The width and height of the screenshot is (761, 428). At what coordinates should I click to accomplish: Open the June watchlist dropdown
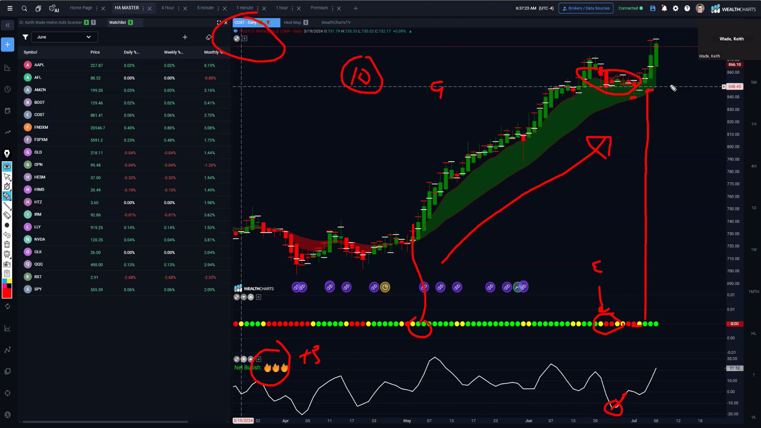tap(64, 37)
